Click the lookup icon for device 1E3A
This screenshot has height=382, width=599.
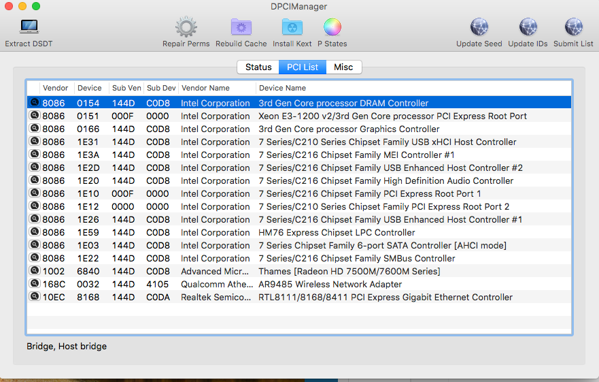pos(35,155)
